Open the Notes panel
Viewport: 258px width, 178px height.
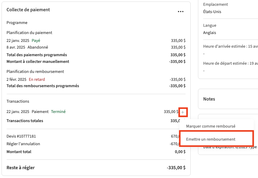(209, 99)
